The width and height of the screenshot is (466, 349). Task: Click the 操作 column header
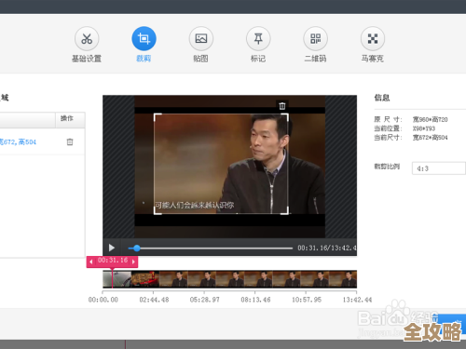67,118
